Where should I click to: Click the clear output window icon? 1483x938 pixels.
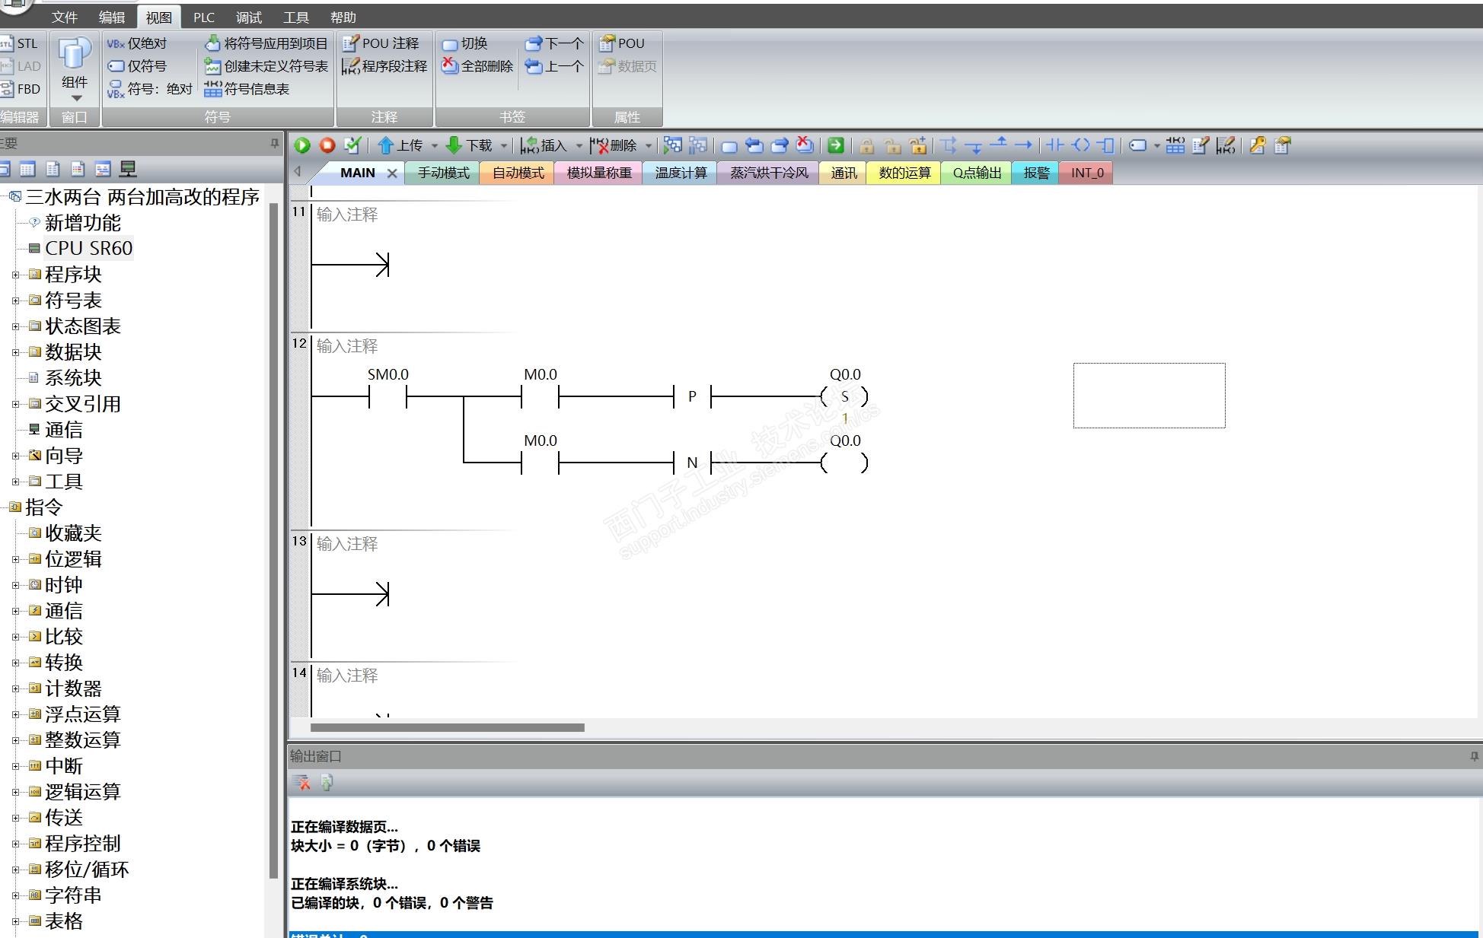click(301, 782)
